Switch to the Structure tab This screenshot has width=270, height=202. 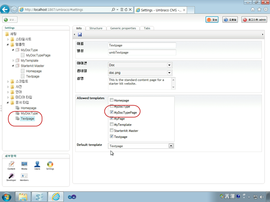point(96,28)
